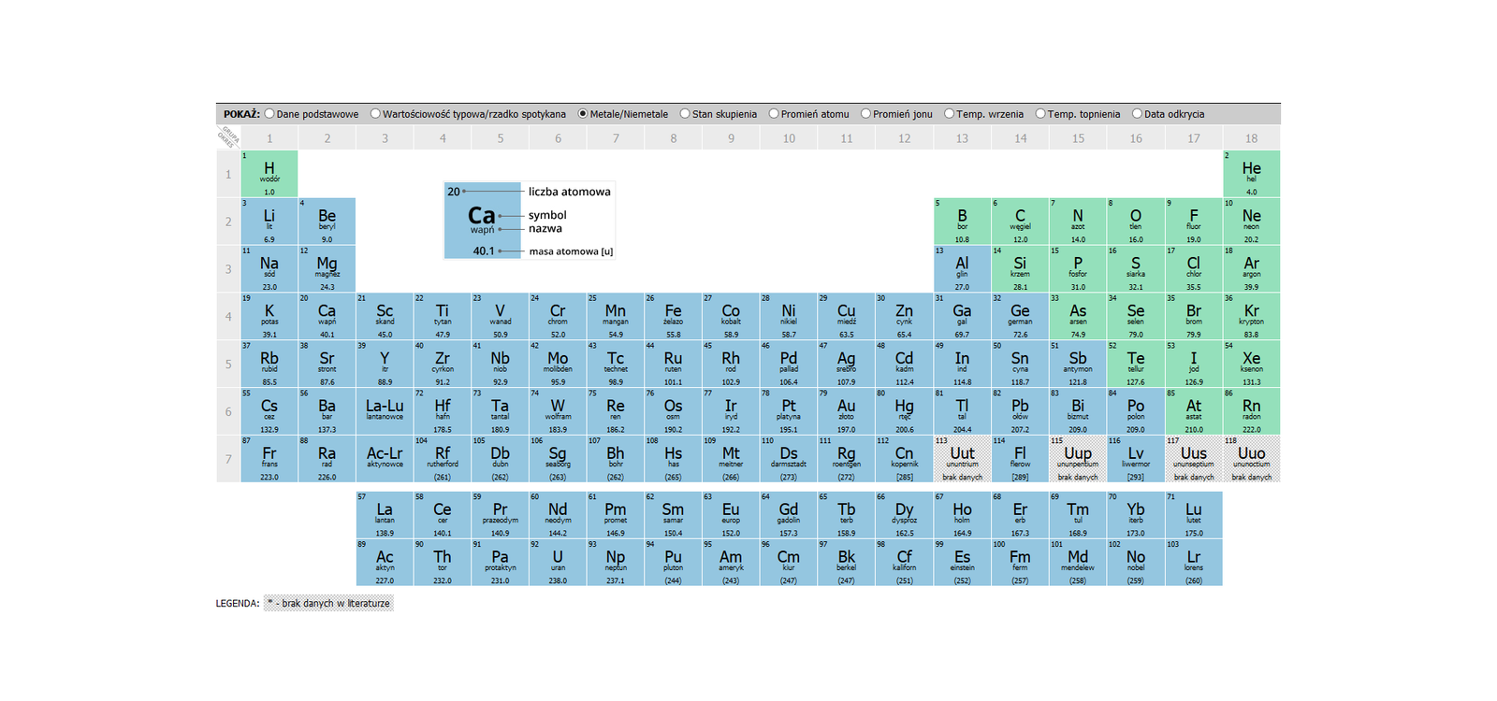
Task: Select the oxygen (O) tlen element
Action: pos(1135,222)
